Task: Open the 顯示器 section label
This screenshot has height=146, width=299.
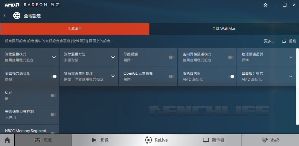Action: 218,140
